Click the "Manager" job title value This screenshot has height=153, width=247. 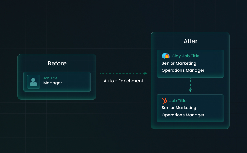tap(53, 83)
